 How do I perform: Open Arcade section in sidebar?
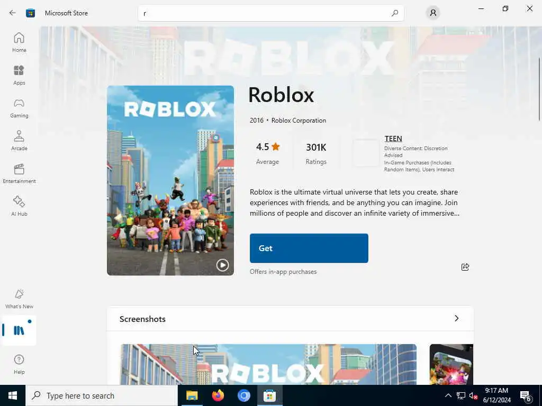pos(19,141)
